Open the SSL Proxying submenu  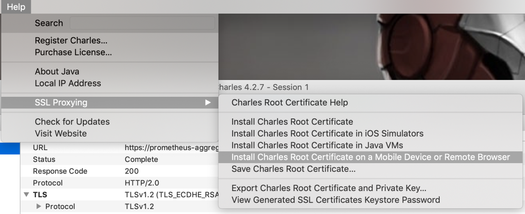[110, 102]
